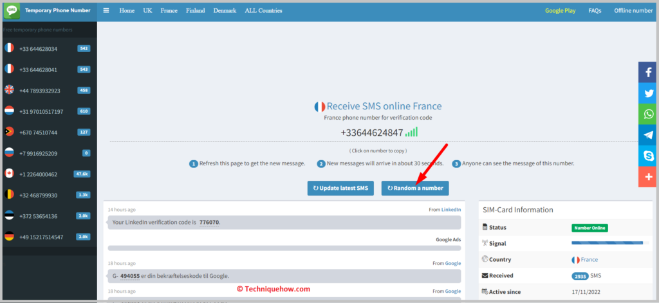The height and width of the screenshot is (303, 659).
Task: Open Denmark in the navigation bar
Action: tap(225, 10)
